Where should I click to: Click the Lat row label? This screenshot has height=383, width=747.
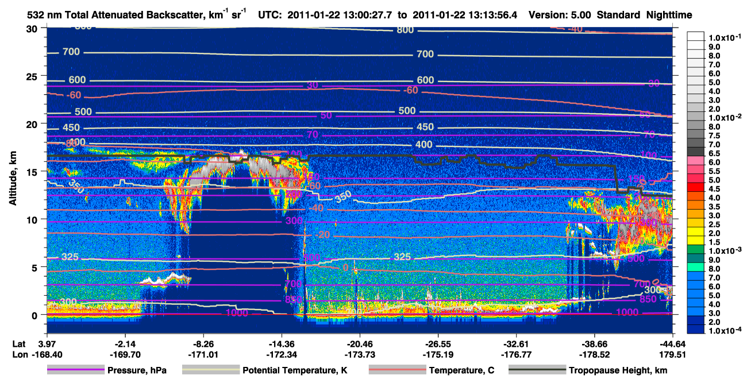tap(18, 343)
